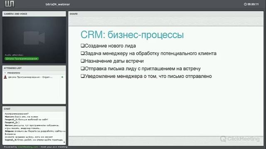Click the speaker icon on the presenter row
Viewport: 266px width, 149px height.
(62, 77)
